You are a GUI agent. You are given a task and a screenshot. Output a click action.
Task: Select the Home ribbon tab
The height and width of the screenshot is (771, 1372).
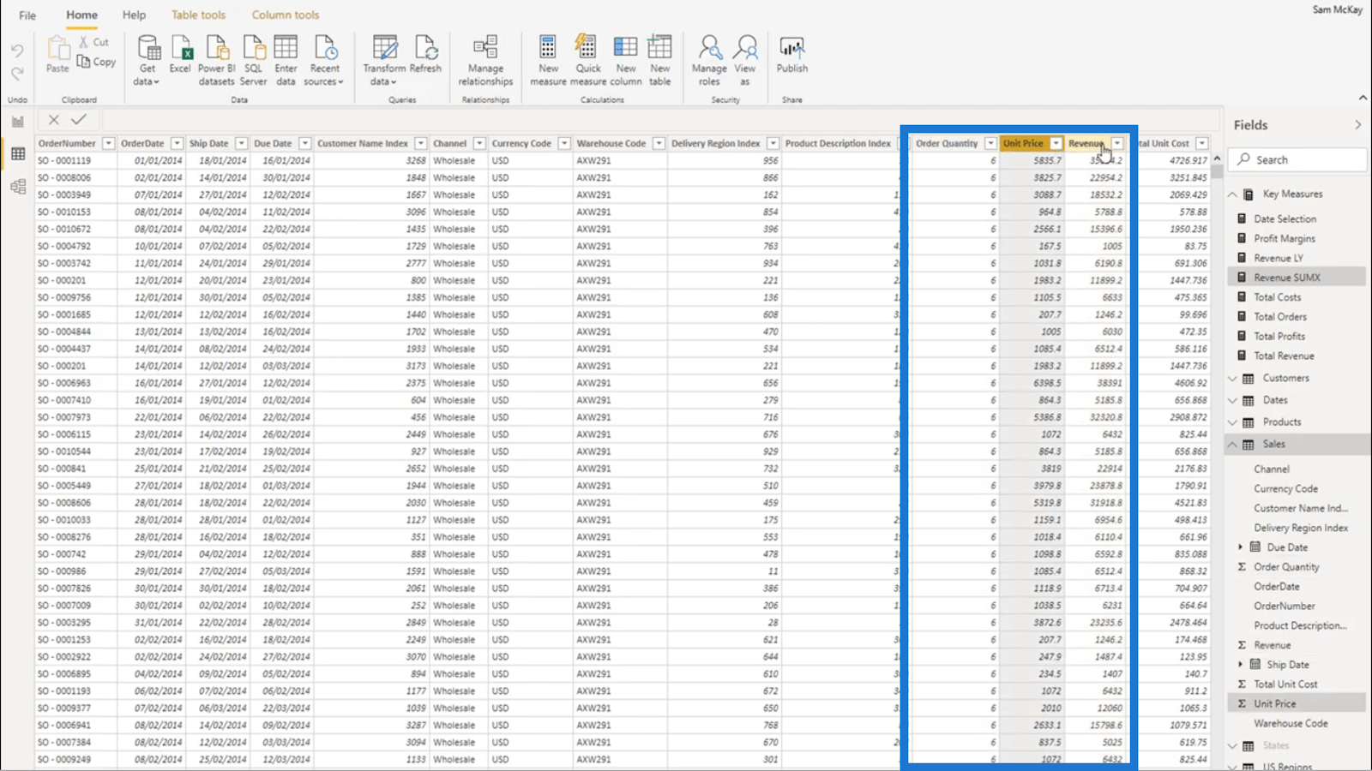(82, 15)
